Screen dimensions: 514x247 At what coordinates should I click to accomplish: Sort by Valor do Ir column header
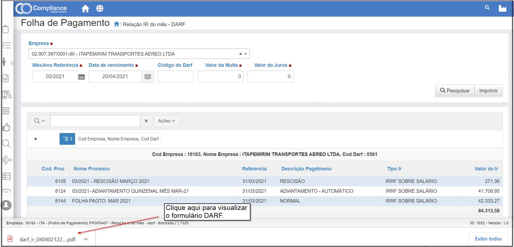coord(486,169)
